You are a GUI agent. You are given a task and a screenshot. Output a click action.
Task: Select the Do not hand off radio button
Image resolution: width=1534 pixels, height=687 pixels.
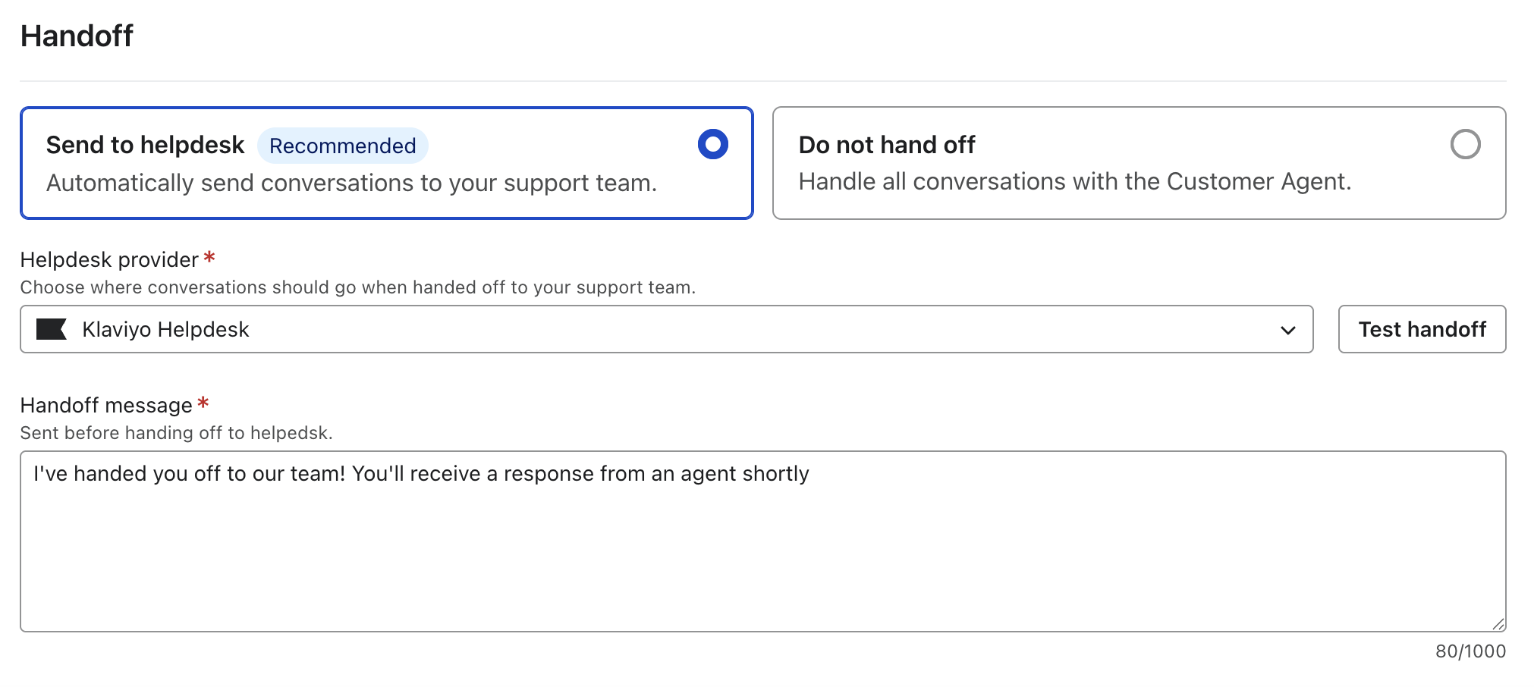pyautogui.click(x=1464, y=144)
